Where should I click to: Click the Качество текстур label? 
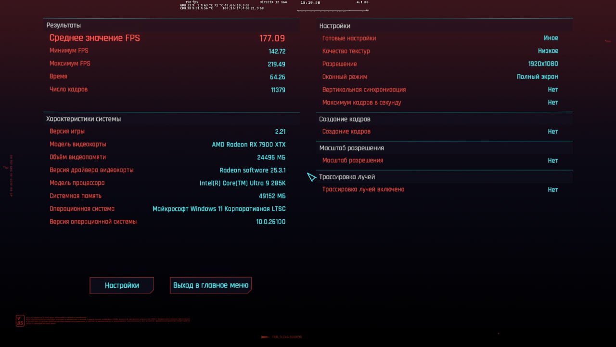pyautogui.click(x=346, y=51)
